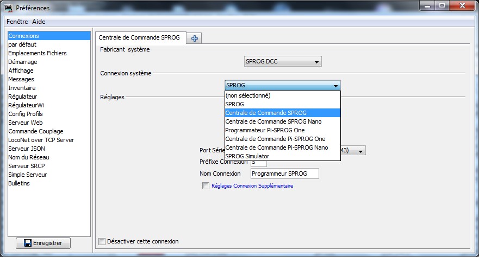
Task: Open Config Profils preferences
Action: [x=49, y=114]
